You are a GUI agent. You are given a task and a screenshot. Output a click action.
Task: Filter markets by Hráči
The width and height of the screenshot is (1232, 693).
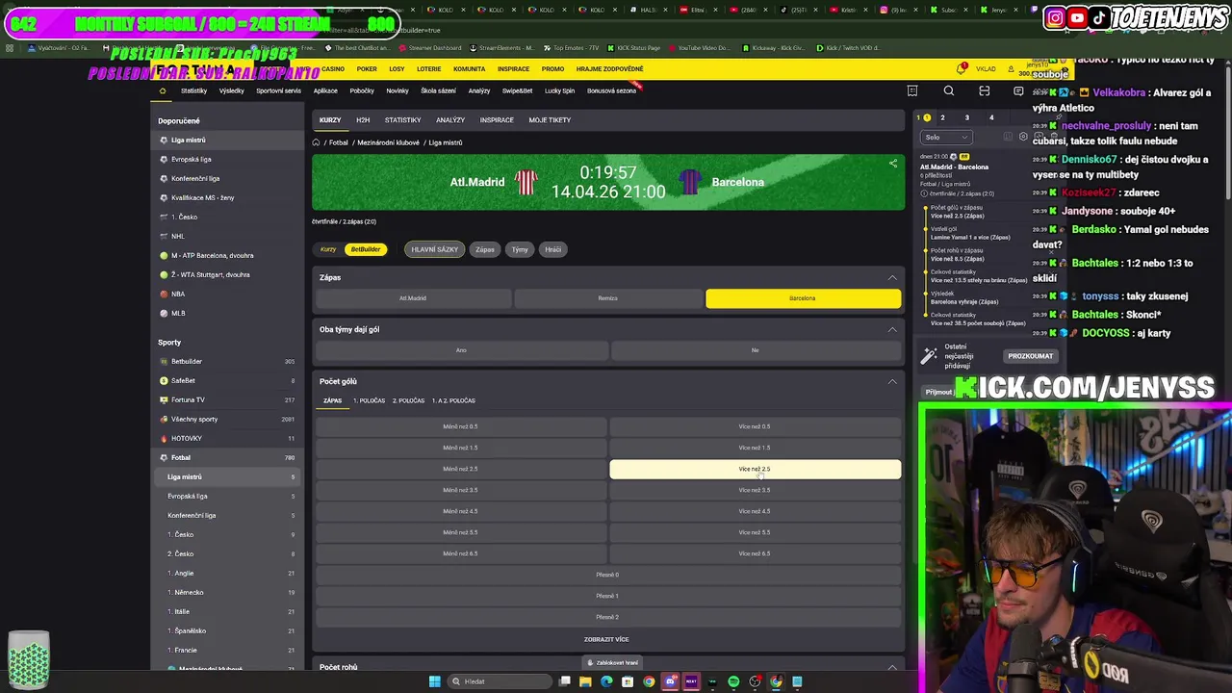tap(552, 249)
